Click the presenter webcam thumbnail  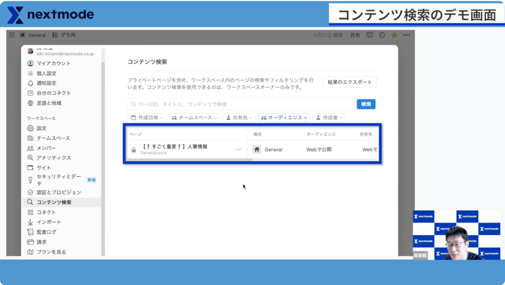[456, 234]
